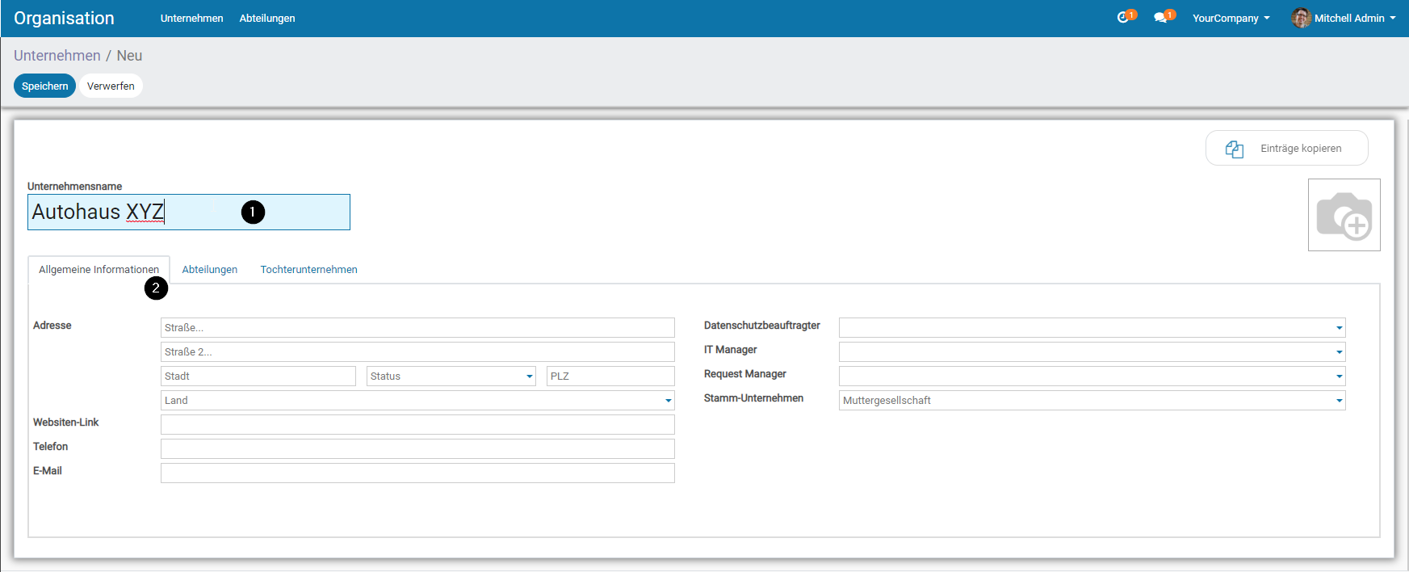This screenshot has height=572, width=1409.
Task: Expand the YourCompany switcher dropdown
Action: coord(1231,18)
